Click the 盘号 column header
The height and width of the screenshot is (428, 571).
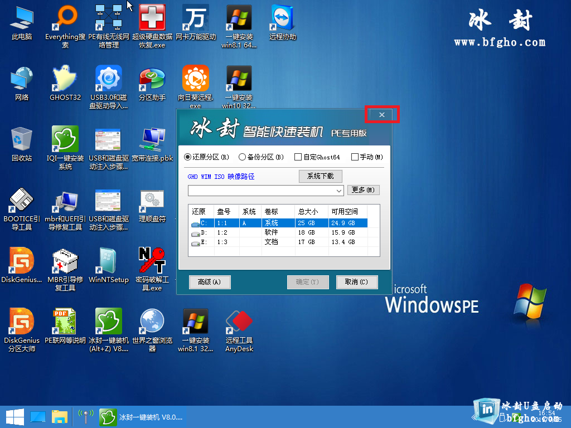(226, 211)
